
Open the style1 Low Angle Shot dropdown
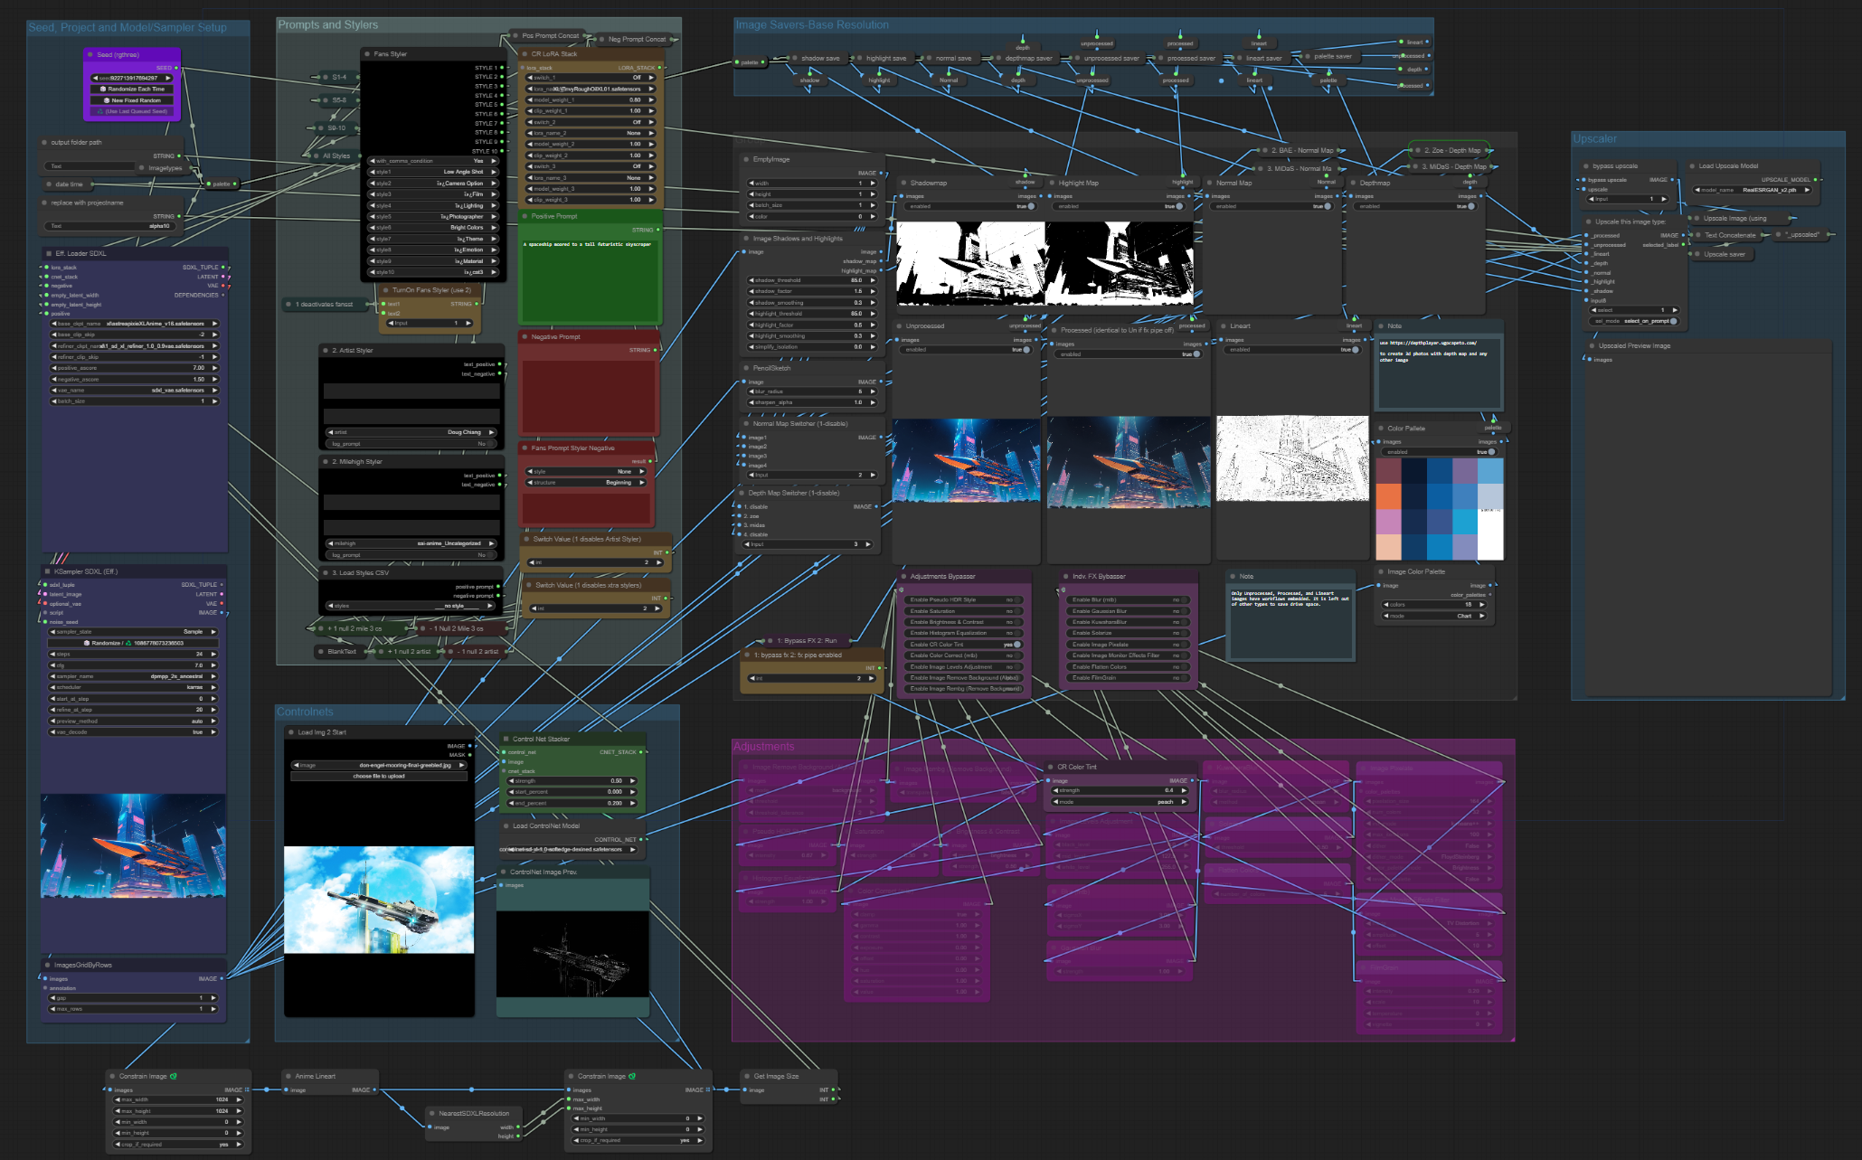click(434, 172)
